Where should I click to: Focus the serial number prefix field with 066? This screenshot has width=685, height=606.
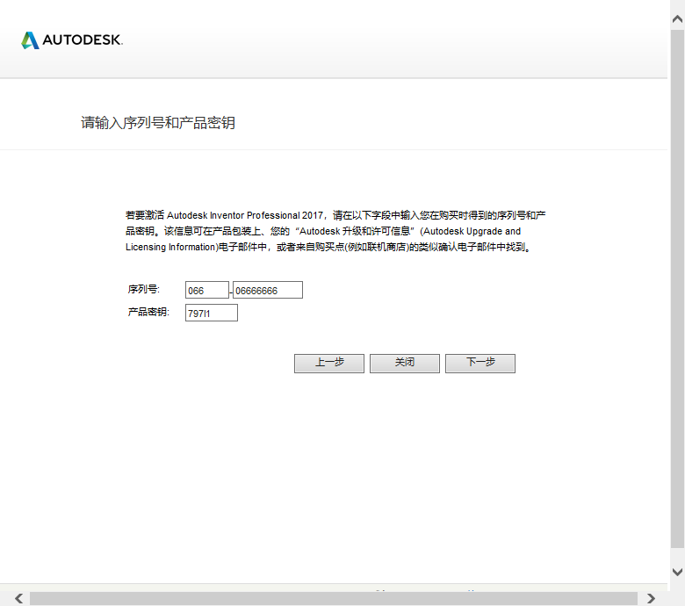[207, 290]
